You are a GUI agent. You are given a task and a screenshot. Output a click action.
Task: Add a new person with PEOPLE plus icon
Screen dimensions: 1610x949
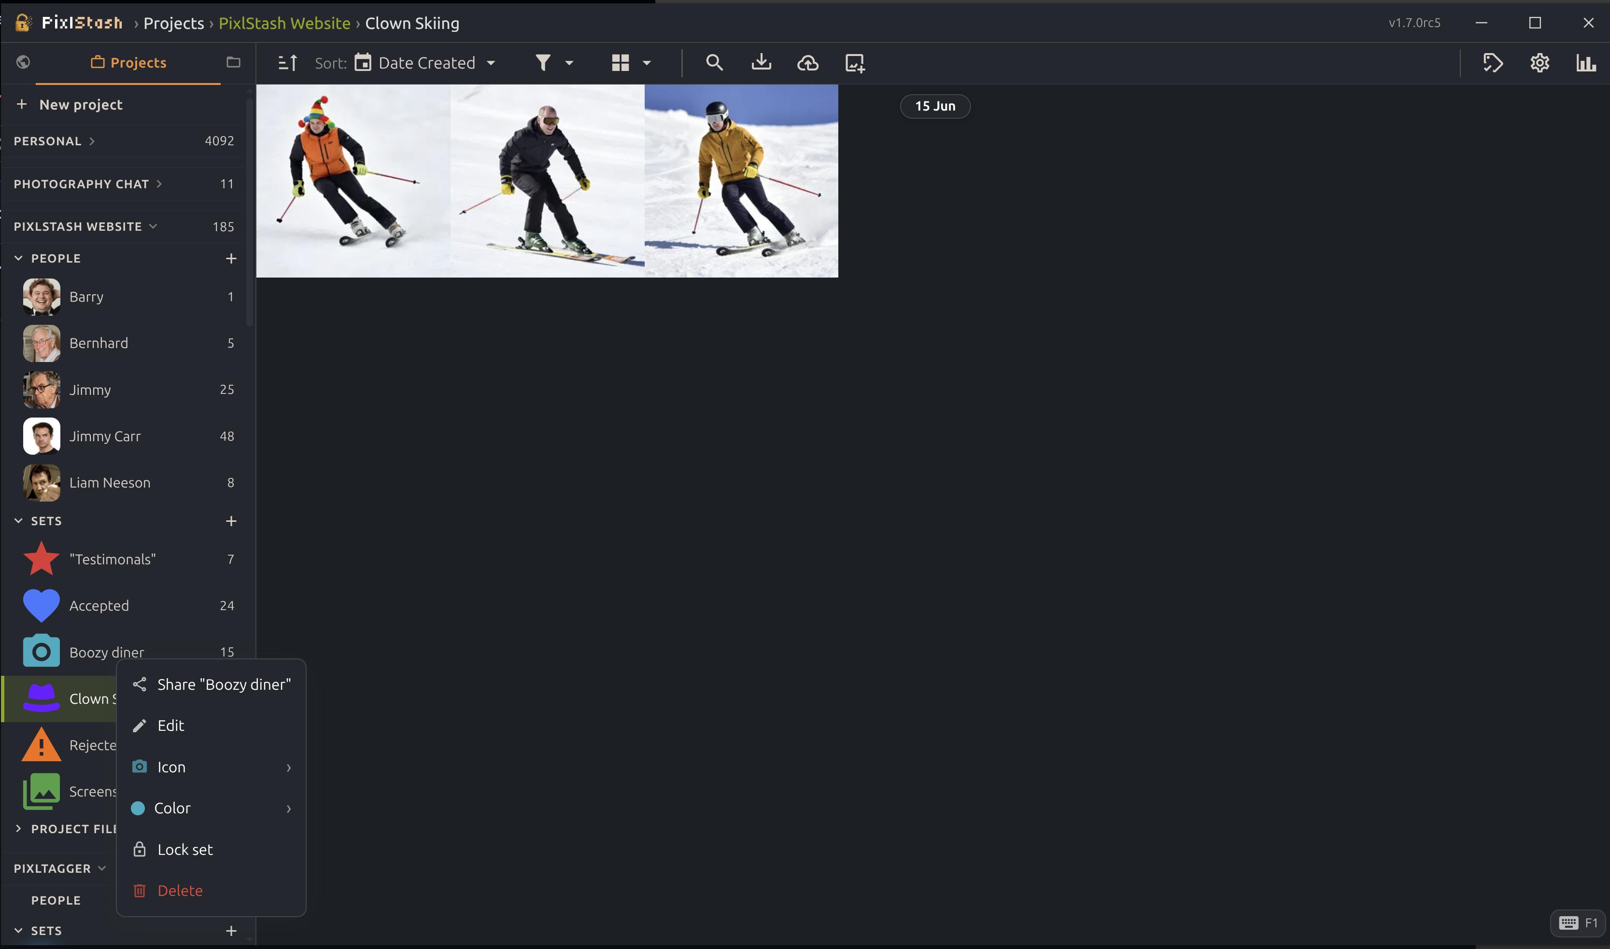coord(232,258)
